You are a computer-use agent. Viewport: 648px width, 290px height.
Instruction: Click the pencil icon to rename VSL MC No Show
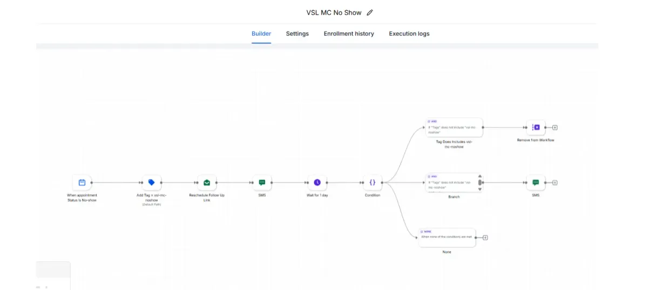pyautogui.click(x=370, y=12)
